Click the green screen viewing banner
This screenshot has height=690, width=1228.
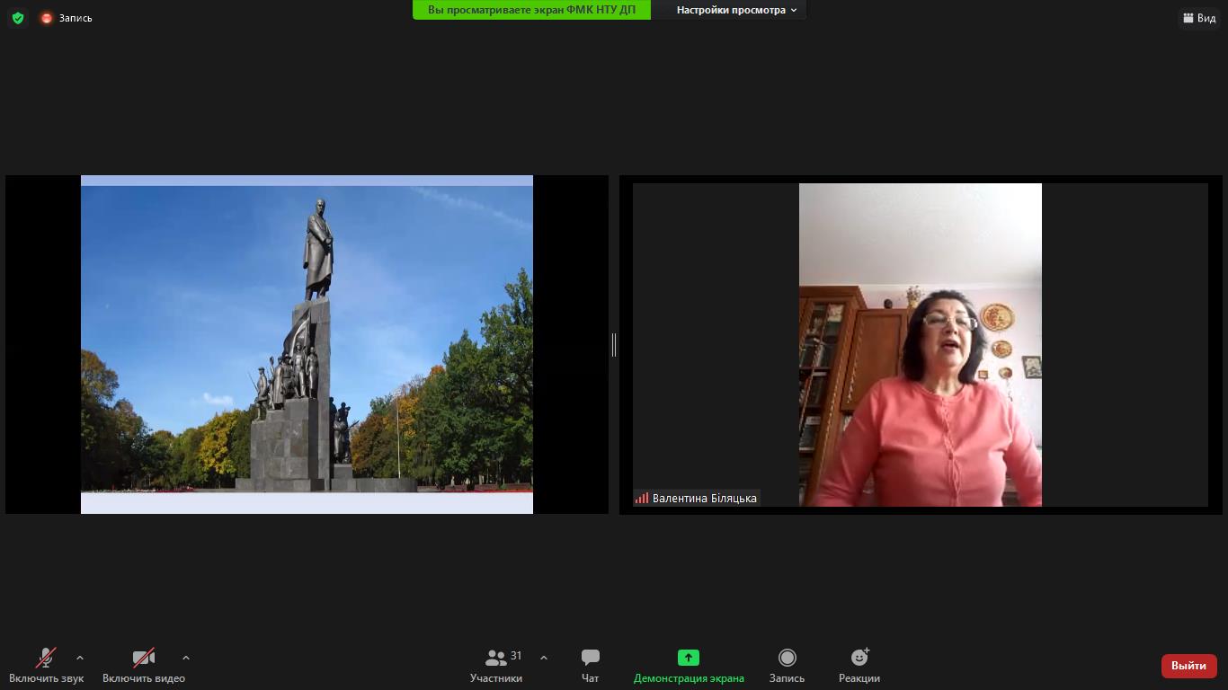pos(531,10)
